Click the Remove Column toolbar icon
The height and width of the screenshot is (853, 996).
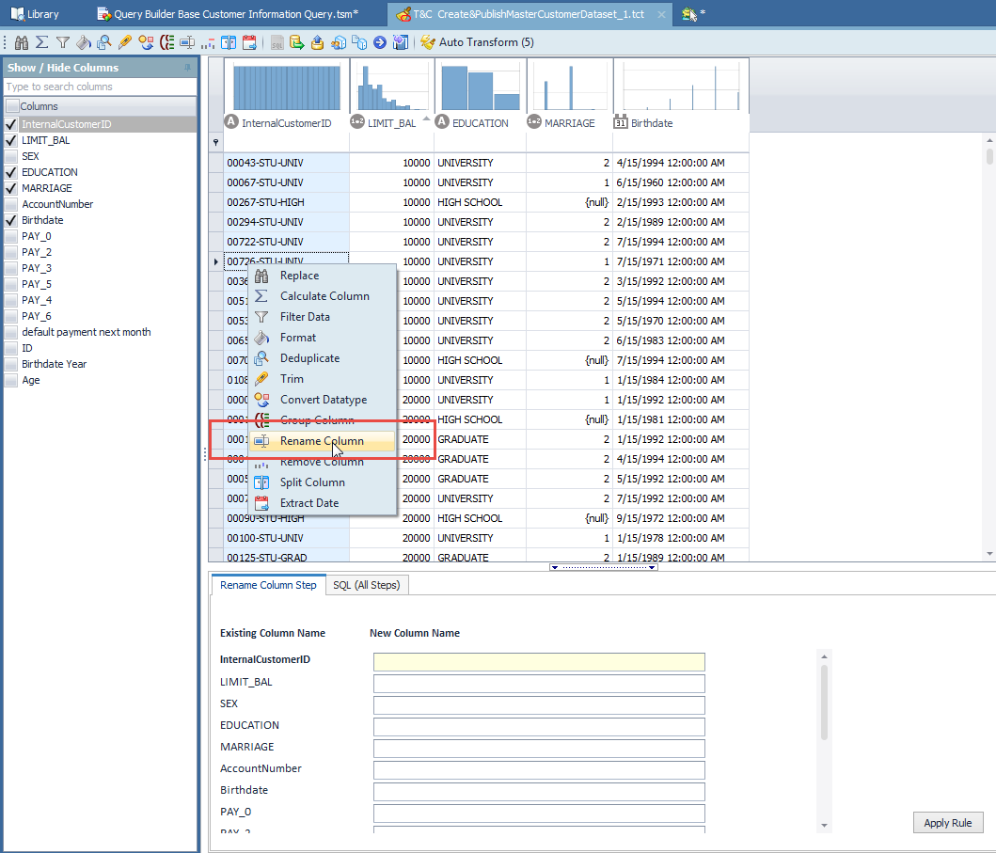(x=208, y=42)
